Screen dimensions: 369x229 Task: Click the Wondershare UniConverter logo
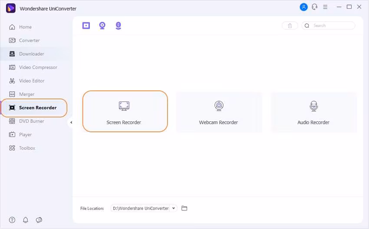10,8
